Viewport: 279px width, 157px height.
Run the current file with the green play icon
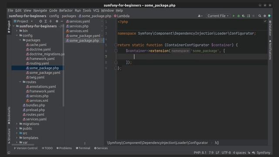[234, 16]
